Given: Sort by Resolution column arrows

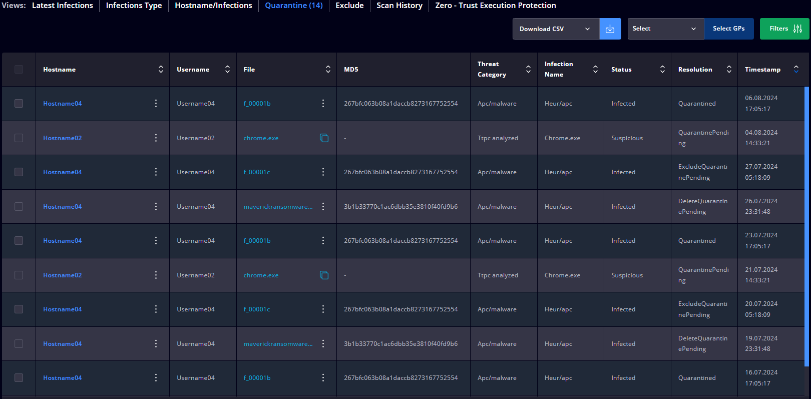Looking at the screenshot, I should point(729,69).
